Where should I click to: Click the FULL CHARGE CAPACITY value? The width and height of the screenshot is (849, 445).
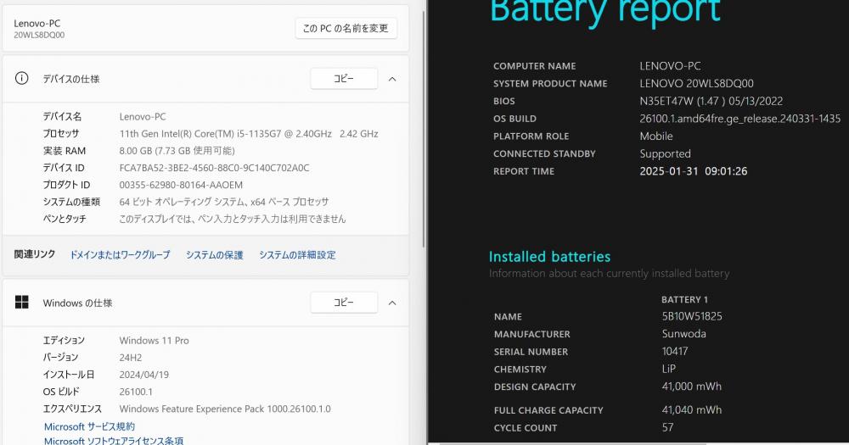(691, 410)
